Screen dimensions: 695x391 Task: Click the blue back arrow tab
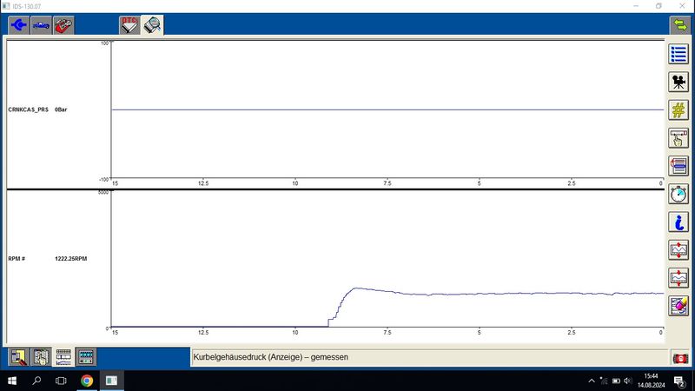point(18,25)
